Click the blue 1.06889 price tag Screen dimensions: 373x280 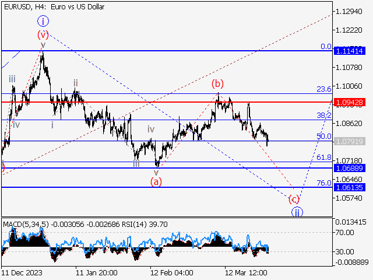coord(350,169)
